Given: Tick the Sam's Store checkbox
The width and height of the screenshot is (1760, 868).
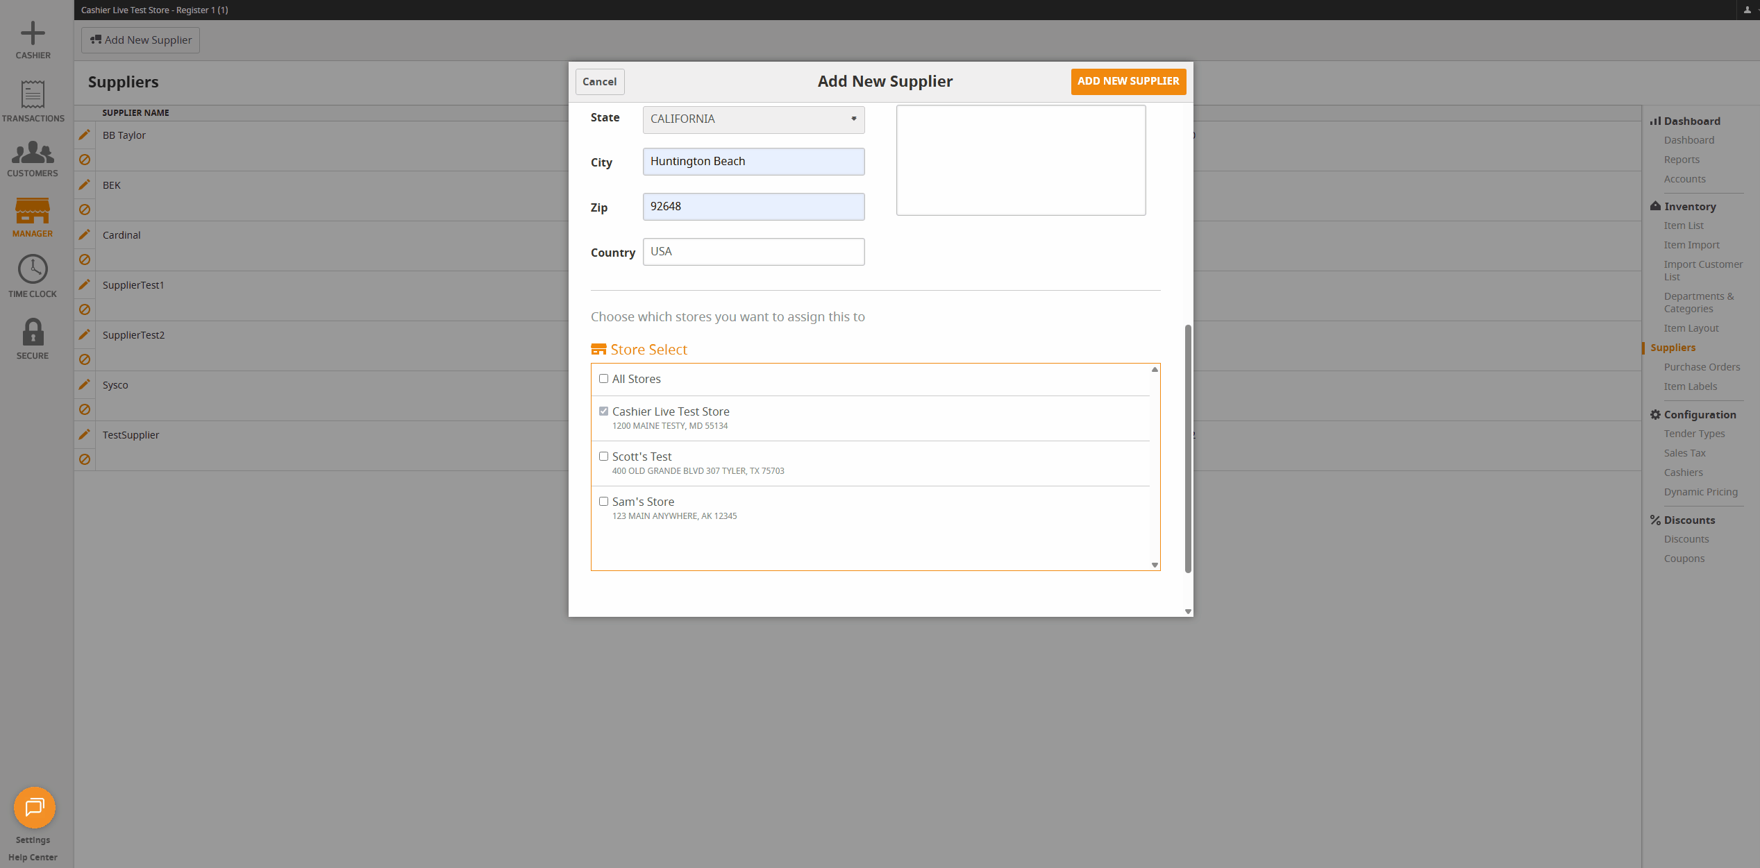Looking at the screenshot, I should pyautogui.click(x=603, y=502).
